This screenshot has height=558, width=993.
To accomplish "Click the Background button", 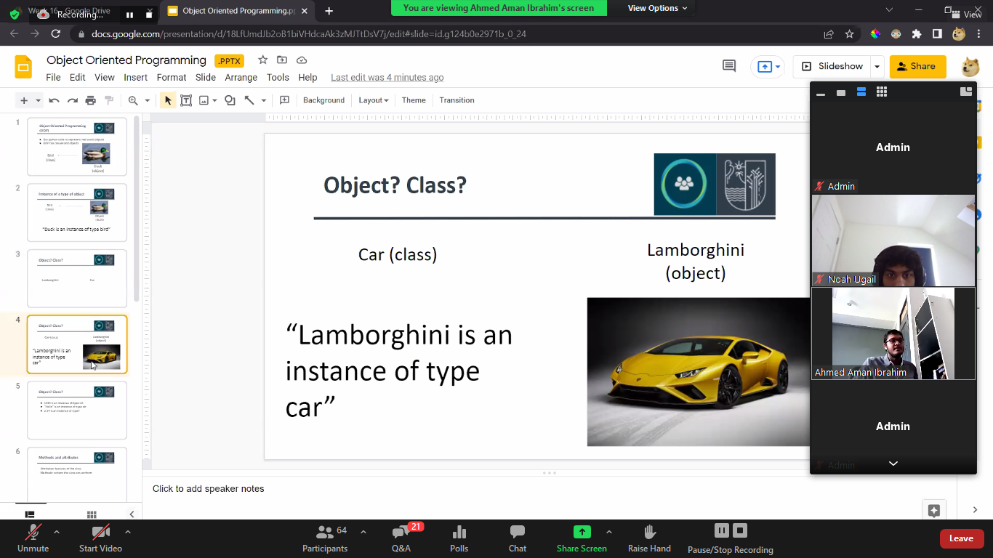I will [323, 100].
